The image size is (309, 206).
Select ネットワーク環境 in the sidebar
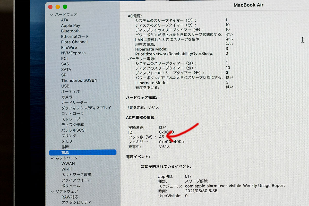point(76,175)
